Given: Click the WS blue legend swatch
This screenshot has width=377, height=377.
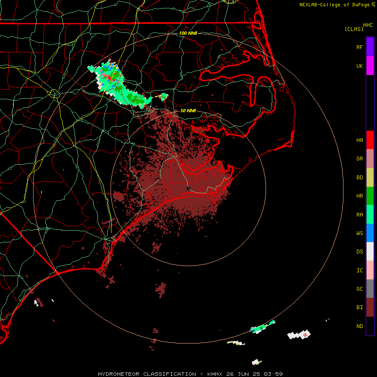Looking at the screenshot, I should [370, 233].
